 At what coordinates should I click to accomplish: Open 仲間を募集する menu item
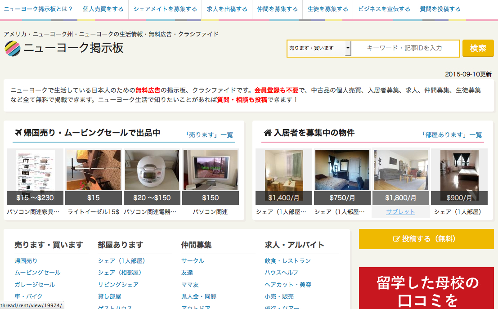278,9
